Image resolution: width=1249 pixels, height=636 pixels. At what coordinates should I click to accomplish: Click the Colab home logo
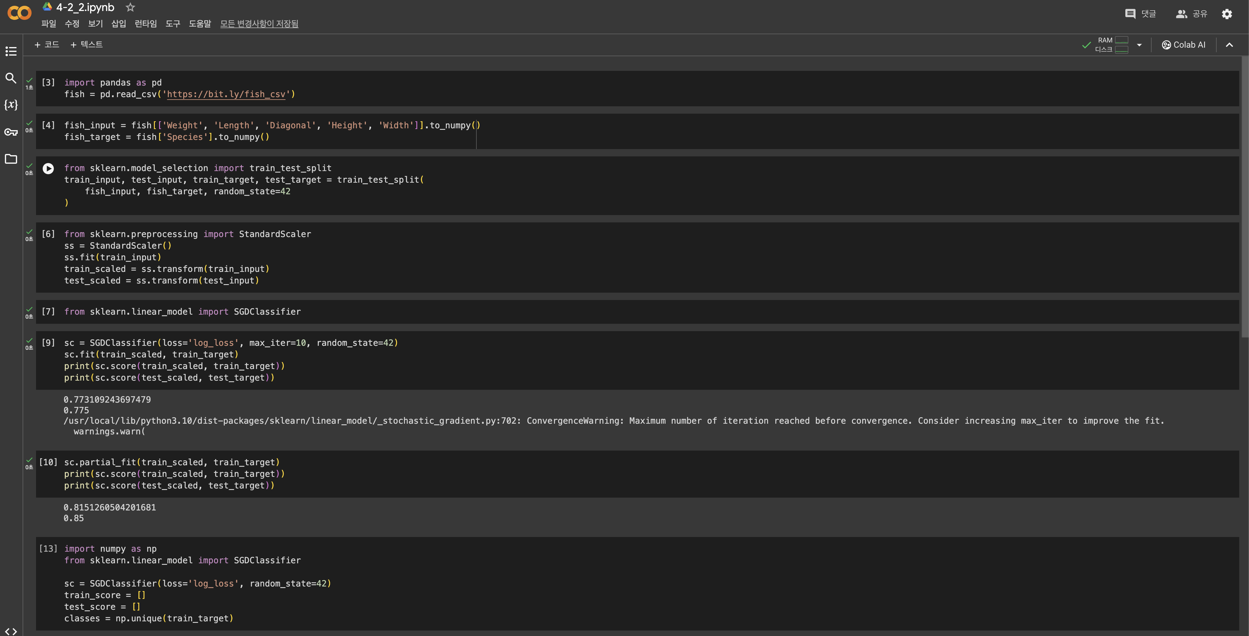coord(20,13)
